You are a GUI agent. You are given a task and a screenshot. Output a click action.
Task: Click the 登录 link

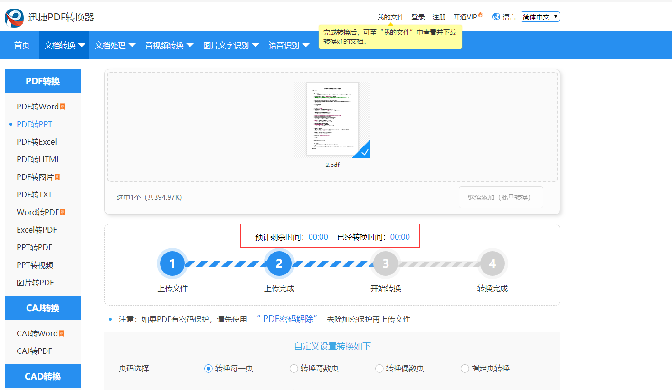(x=418, y=17)
